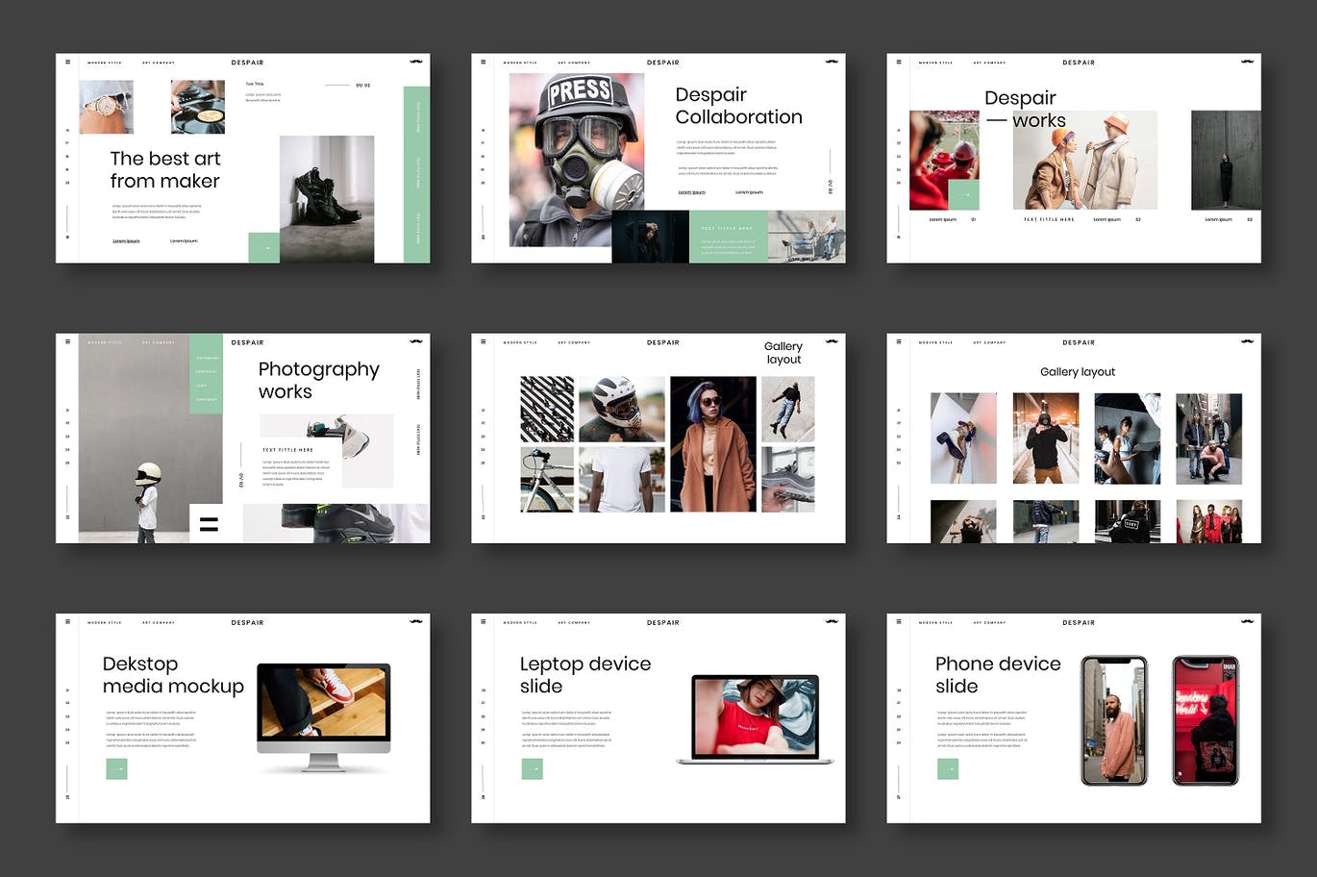This screenshot has width=1317, height=877.
Task: Click the red-lit phone mockup on right
Action: pos(1205,720)
